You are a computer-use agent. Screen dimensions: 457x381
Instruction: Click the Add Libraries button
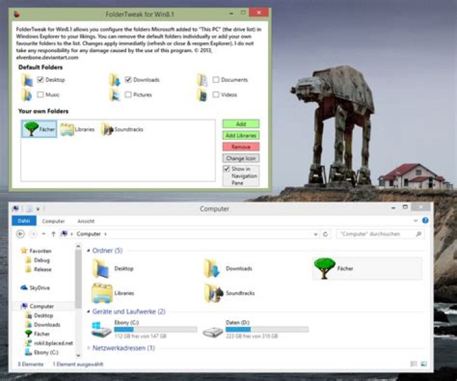[241, 135]
